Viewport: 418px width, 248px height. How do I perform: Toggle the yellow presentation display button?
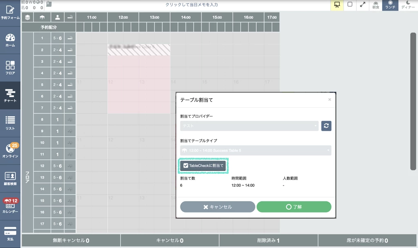(337, 5)
